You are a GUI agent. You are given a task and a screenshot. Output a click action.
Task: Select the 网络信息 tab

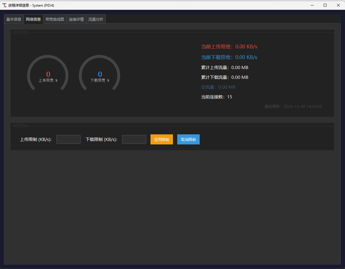tap(33, 19)
